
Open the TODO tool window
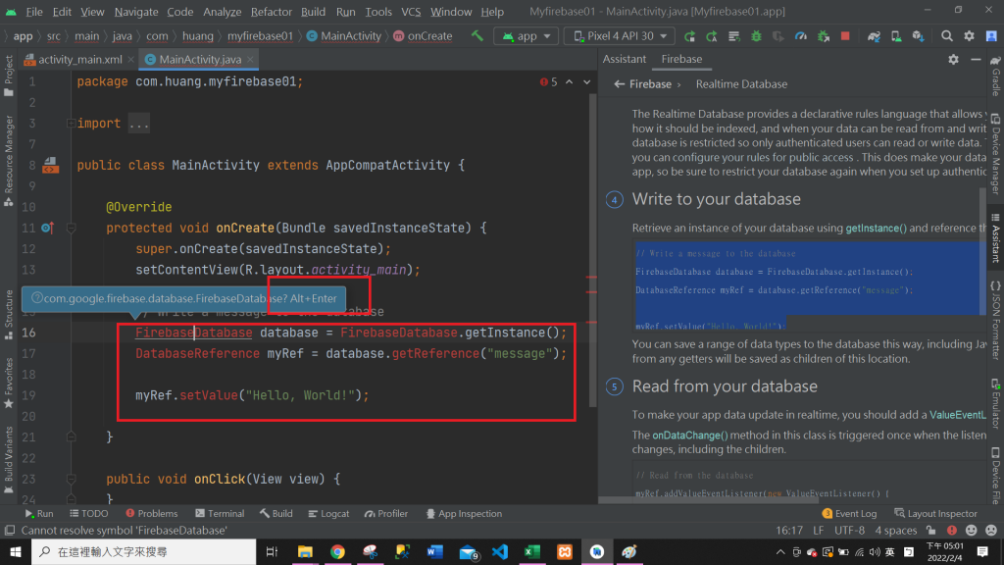(89, 514)
